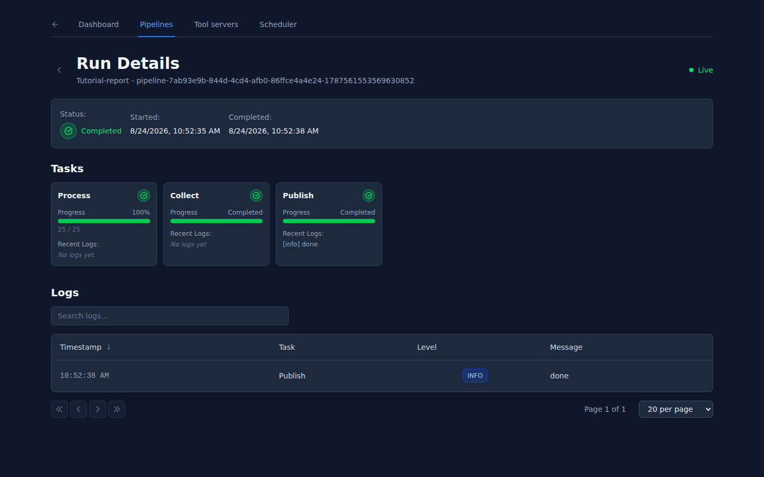Click the Live status label

point(705,70)
